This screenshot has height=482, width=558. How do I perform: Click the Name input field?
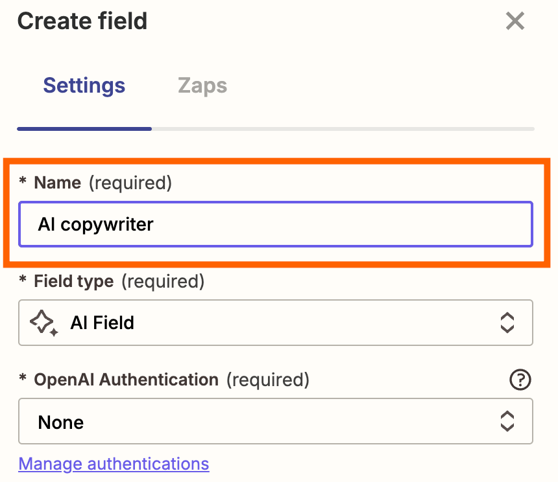pos(276,224)
